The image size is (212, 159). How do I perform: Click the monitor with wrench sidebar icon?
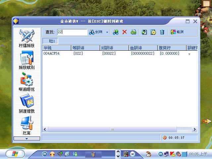click(x=26, y=123)
